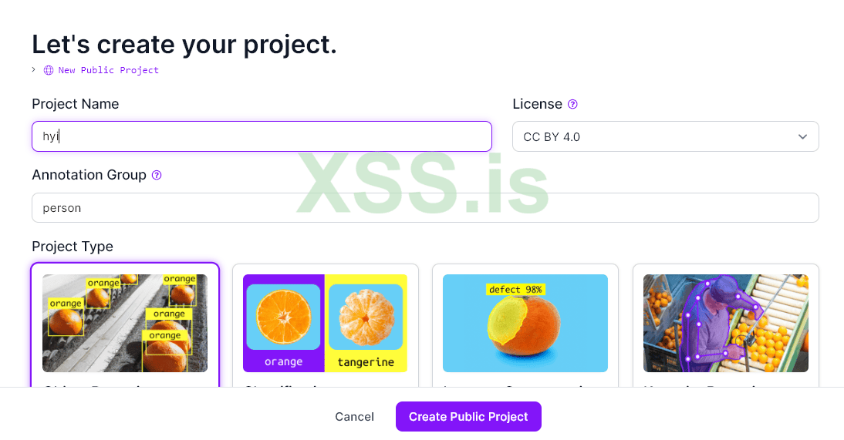Click the orange and tangerine thumbnail
The image size is (844, 440).
click(325, 323)
